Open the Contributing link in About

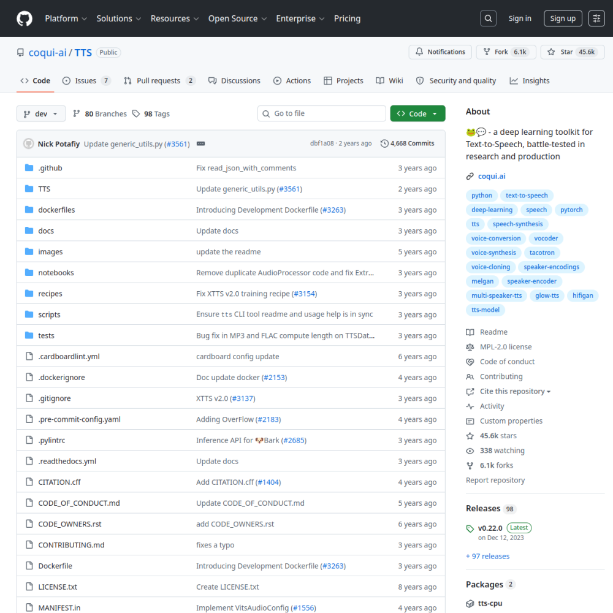(x=501, y=377)
